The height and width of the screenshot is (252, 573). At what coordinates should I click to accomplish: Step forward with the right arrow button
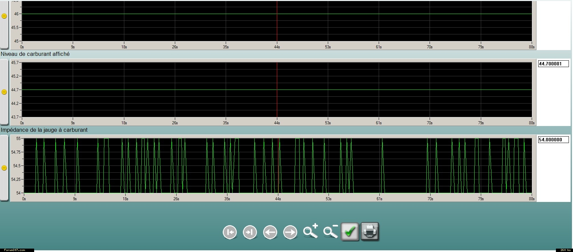(290, 232)
